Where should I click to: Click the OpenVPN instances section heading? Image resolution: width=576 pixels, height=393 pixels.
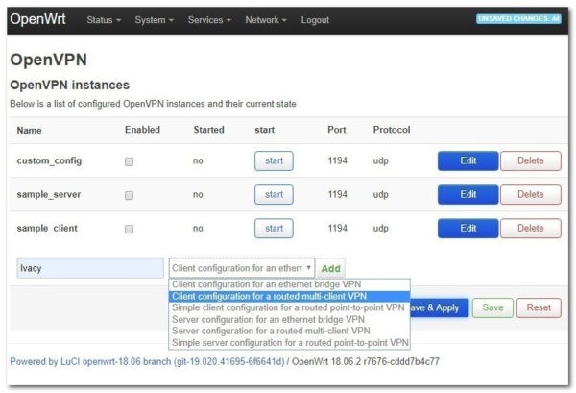point(70,85)
